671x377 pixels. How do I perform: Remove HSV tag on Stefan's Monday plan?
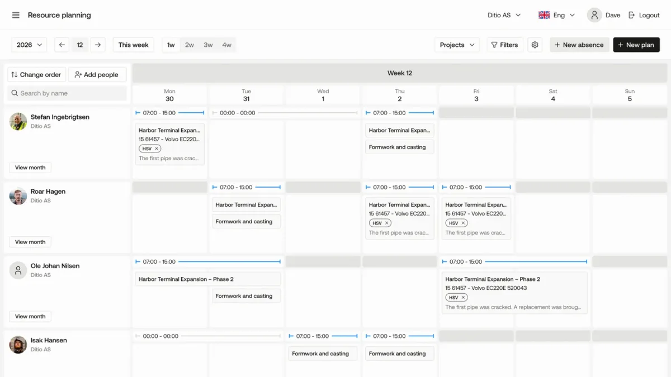pyautogui.click(x=157, y=149)
